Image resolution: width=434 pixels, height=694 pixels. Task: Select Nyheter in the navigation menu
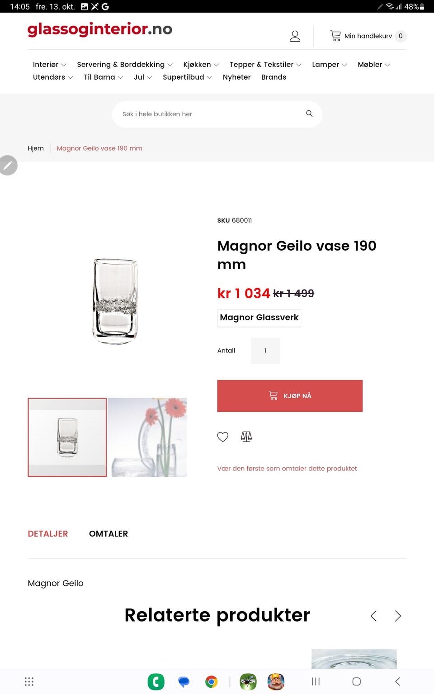coord(236,77)
